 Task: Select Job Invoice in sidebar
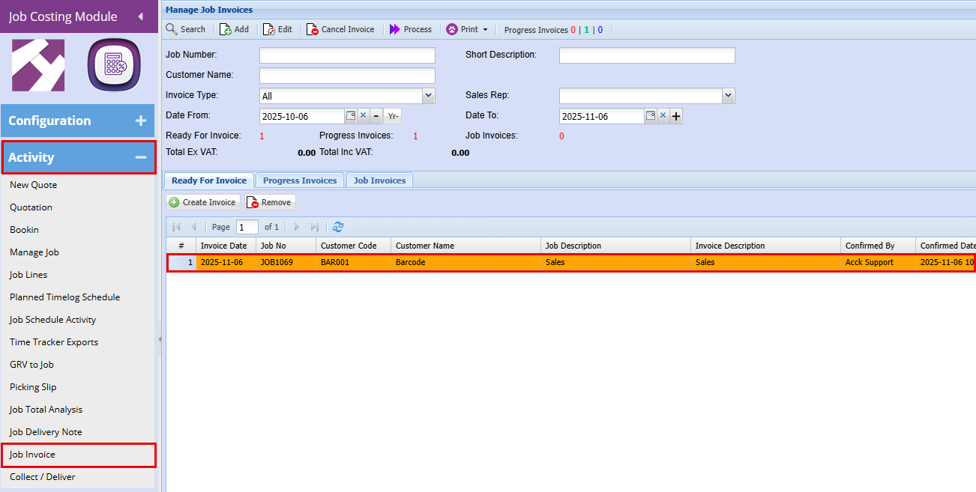pyautogui.click(x=32, y=455)
